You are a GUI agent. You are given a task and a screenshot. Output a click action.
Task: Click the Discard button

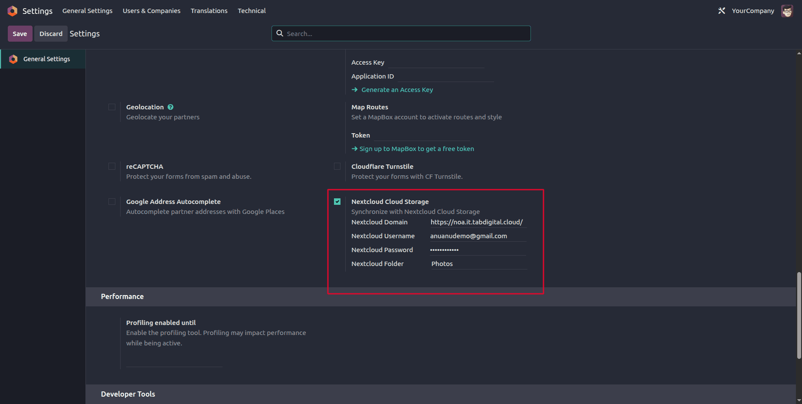[x=51, y=34]
